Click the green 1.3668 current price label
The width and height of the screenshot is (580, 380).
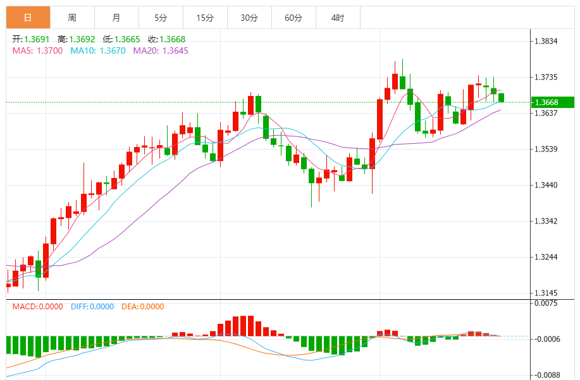pyautogui.click(x=553, y=102)
